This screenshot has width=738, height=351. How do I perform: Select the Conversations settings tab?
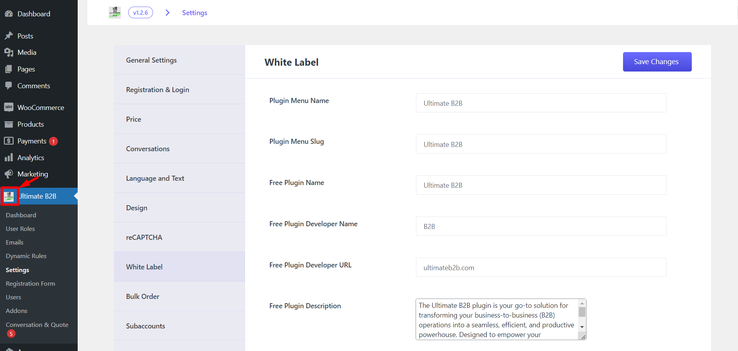179,148
